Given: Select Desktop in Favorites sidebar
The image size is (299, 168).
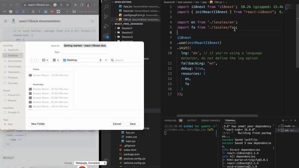Looking at the screenshot, I should 13,56.
